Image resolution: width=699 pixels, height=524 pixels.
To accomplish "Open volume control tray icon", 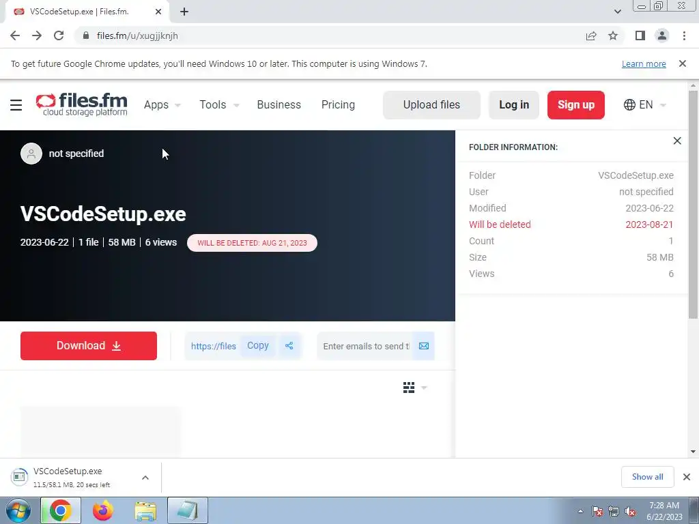I will (630, 511).
